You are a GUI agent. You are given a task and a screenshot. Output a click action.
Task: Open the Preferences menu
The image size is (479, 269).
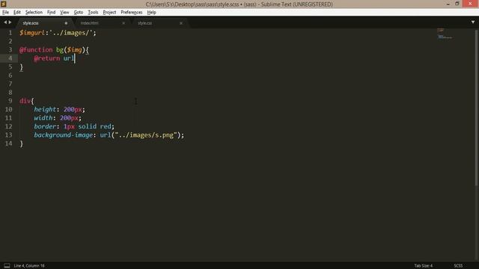(x=132, y=12)
